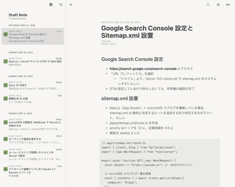This screenshot has height=187, width=235.
Task: Open the search.google.com/search-console link
Action: 143,69
